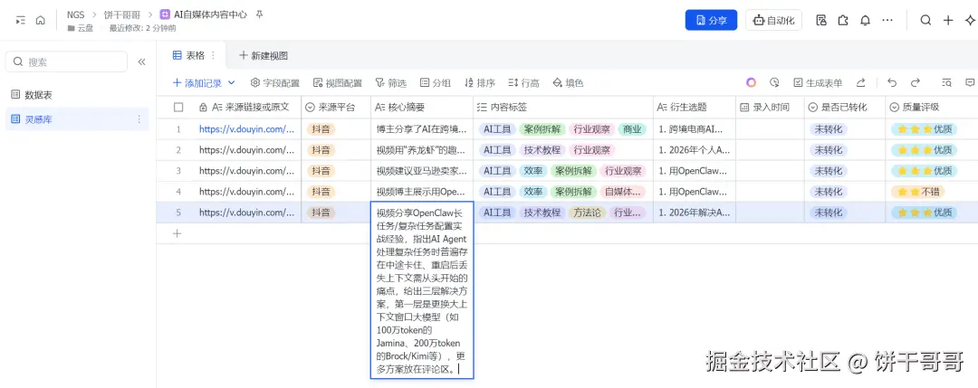Screen dimensions: 978x388
Task: Click the 自媒体 tag in row 4
Action: coord(624,192)
